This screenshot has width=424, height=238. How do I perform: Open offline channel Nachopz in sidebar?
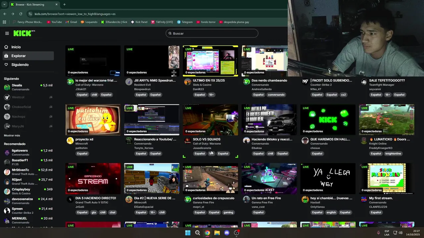(x=28, y=116)
